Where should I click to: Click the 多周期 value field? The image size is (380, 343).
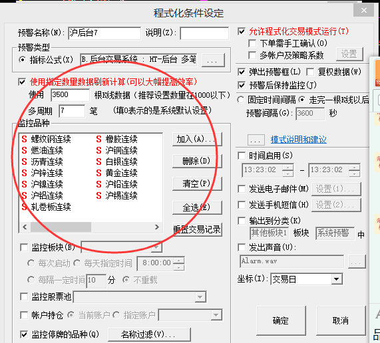[72, 111]
